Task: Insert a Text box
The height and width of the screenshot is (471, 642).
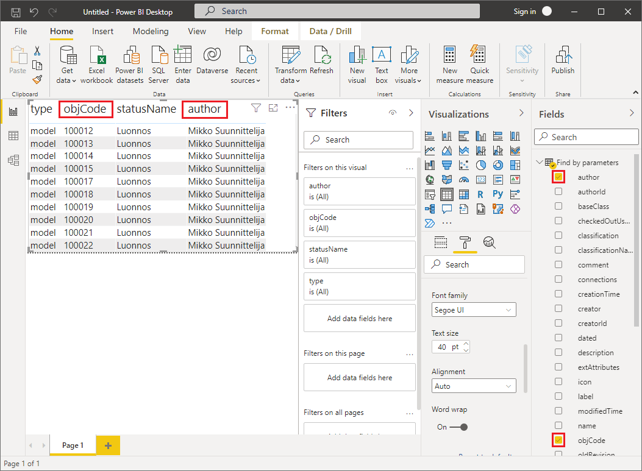Action: [x=382, y=56]
